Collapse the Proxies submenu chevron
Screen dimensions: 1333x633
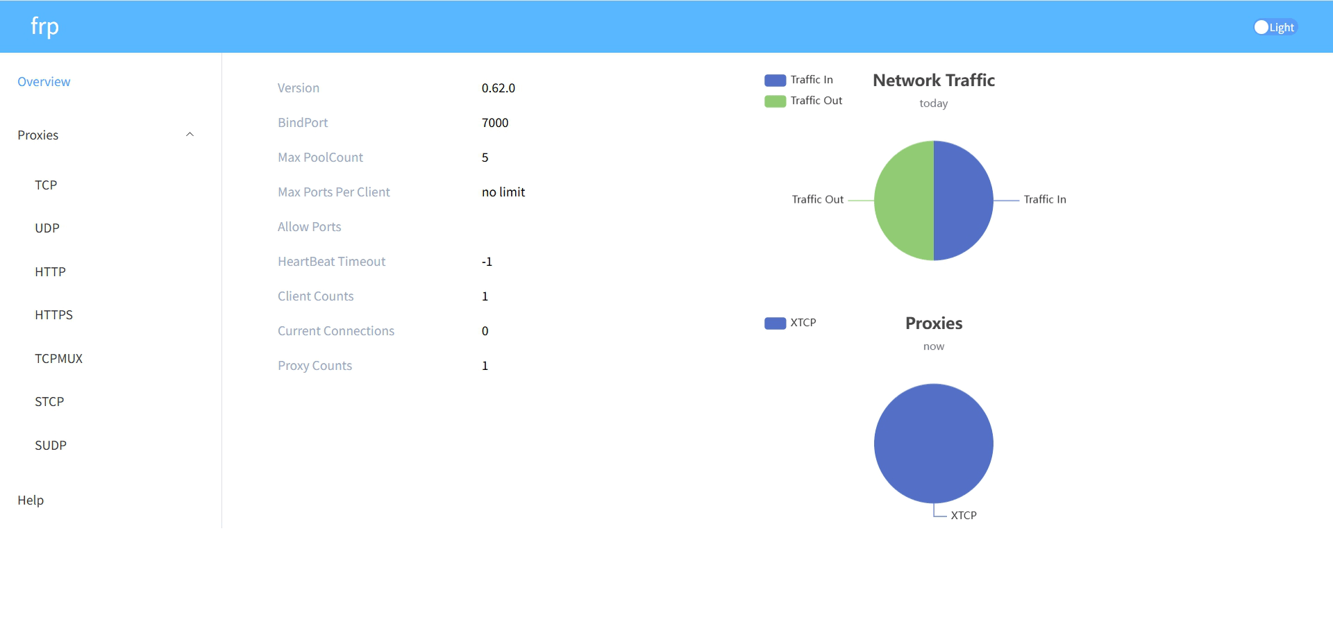pos(190,135)
